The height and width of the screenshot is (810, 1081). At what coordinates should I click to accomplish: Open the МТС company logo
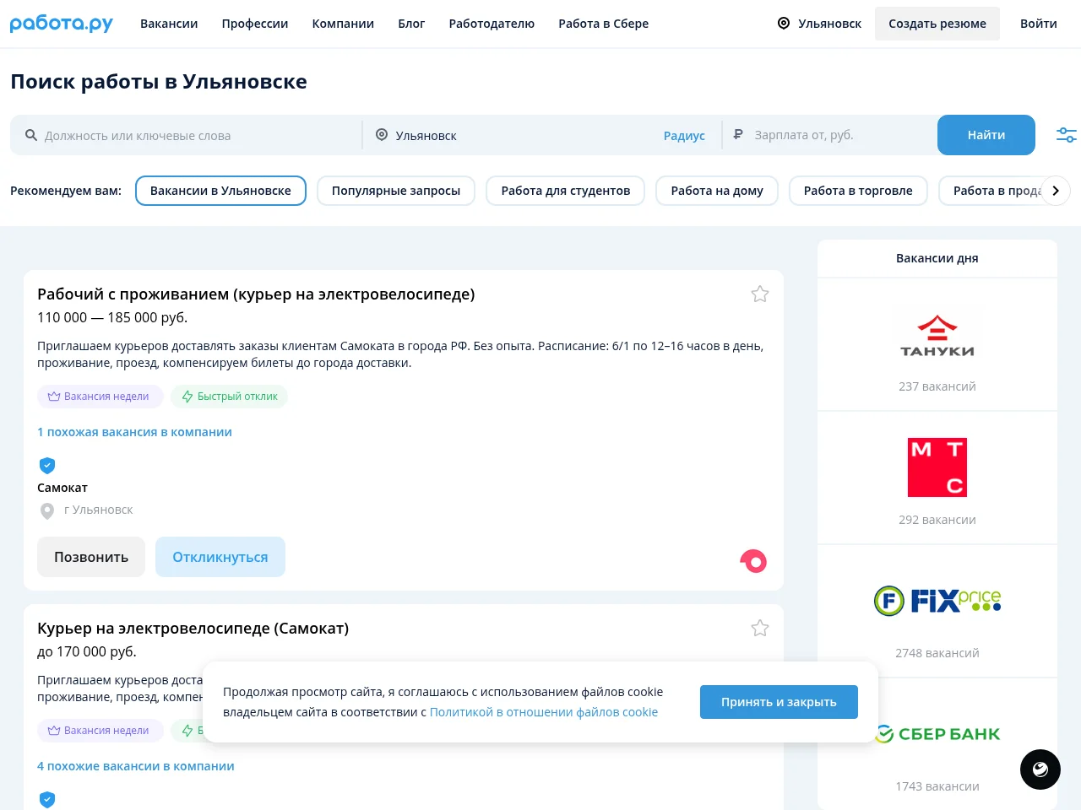937,467
